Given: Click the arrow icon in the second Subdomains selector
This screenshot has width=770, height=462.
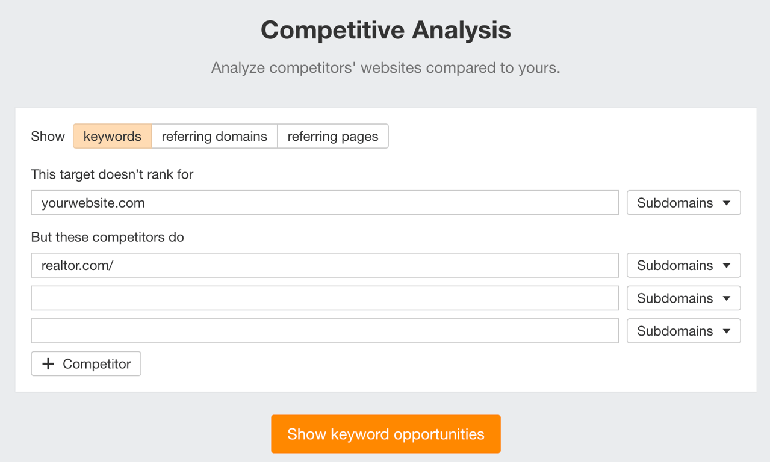Looking at the screenshot, I should pos(727,265).
